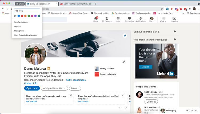Open Chrome Extensions puzzle icon

[x=190, y=9]
